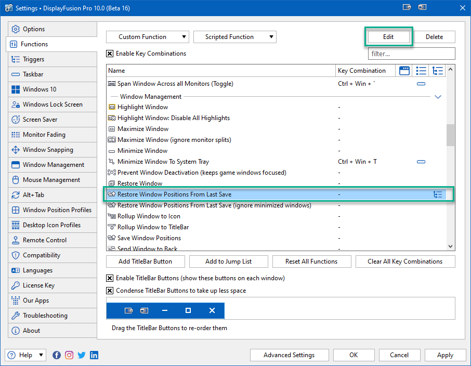Click the second DisplayFusion button in the blue preview title bar

144,310
